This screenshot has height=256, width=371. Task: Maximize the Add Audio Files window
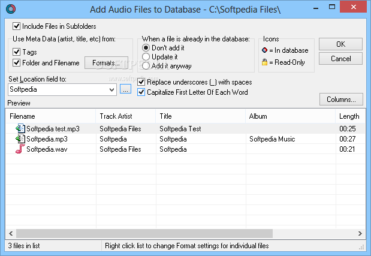(332, 7)
